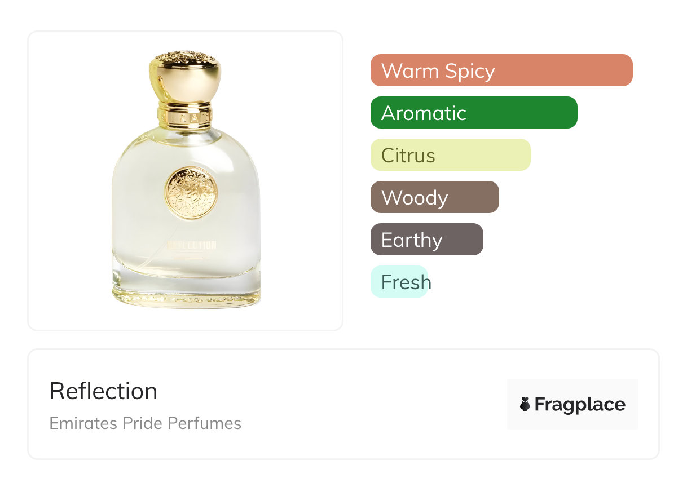Click the Warm Spicy label text

(x=438, y=71)
